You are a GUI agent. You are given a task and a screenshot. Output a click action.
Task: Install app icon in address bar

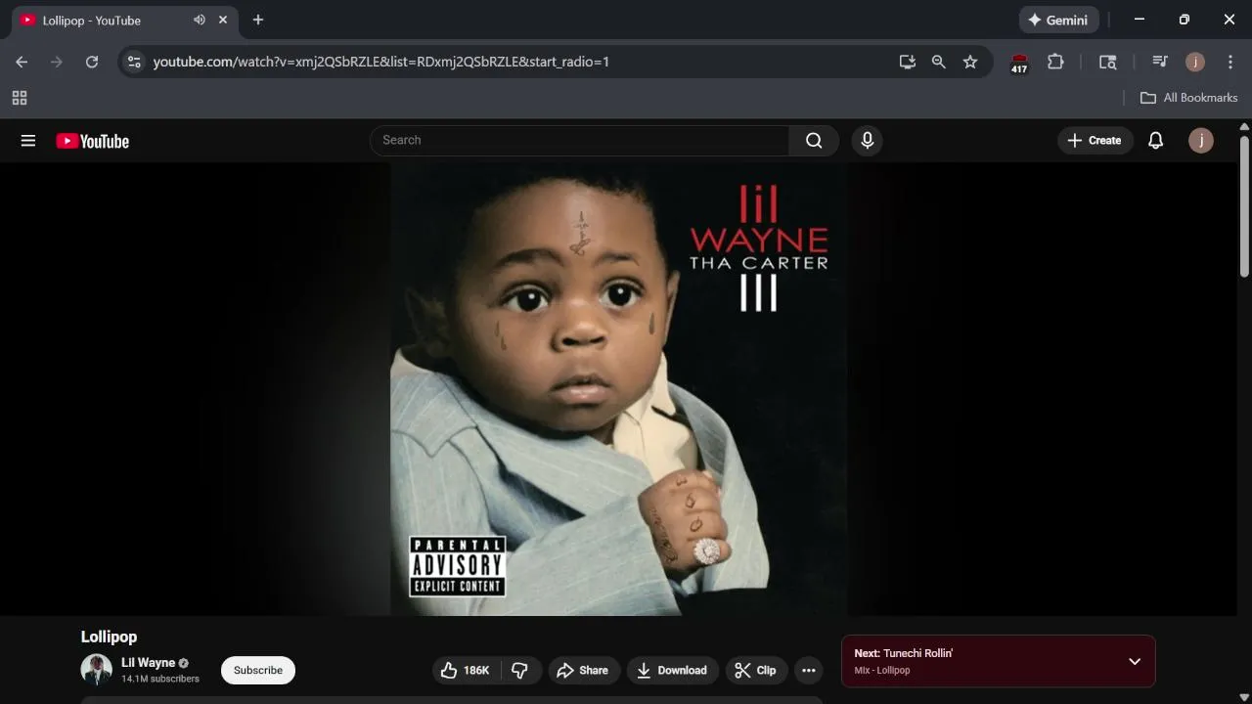[908, 62]
